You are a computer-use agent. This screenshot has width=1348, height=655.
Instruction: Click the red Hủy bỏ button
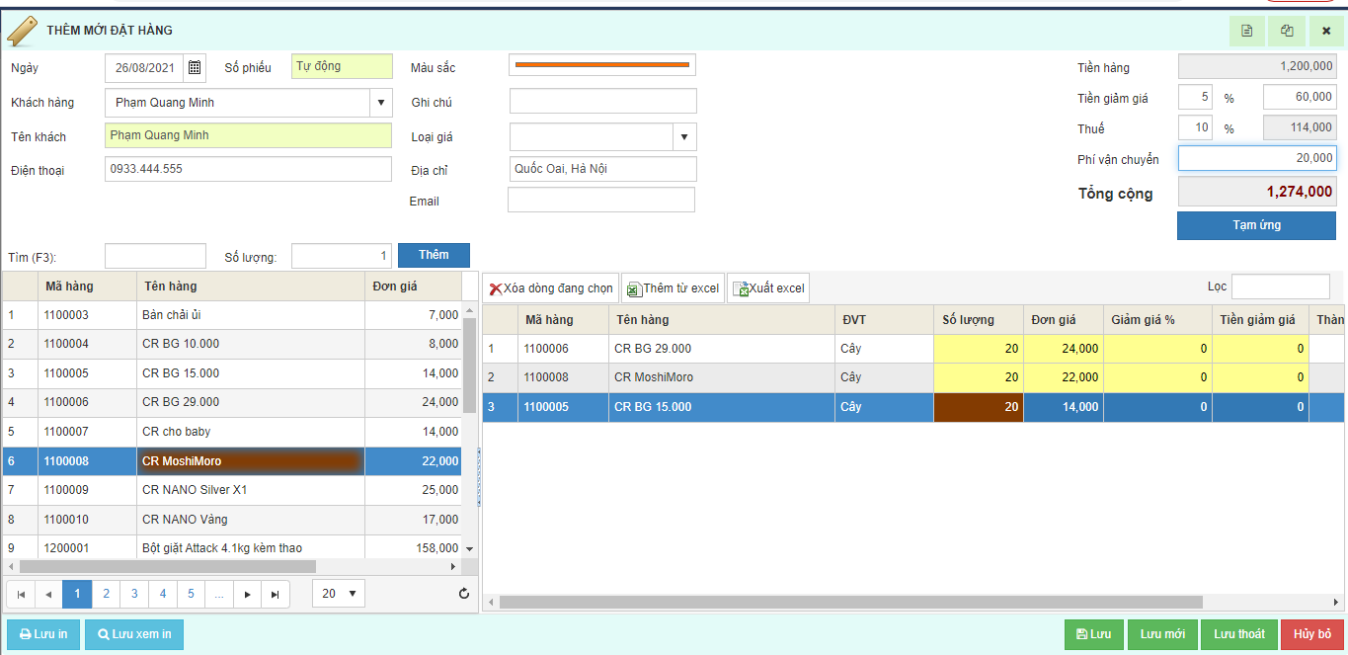click(1312, 634)
